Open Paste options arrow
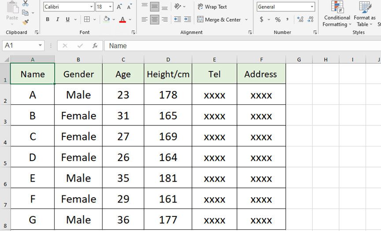Image resolution: width=381 pixels, height=231 pixels. tap(12, 24)
